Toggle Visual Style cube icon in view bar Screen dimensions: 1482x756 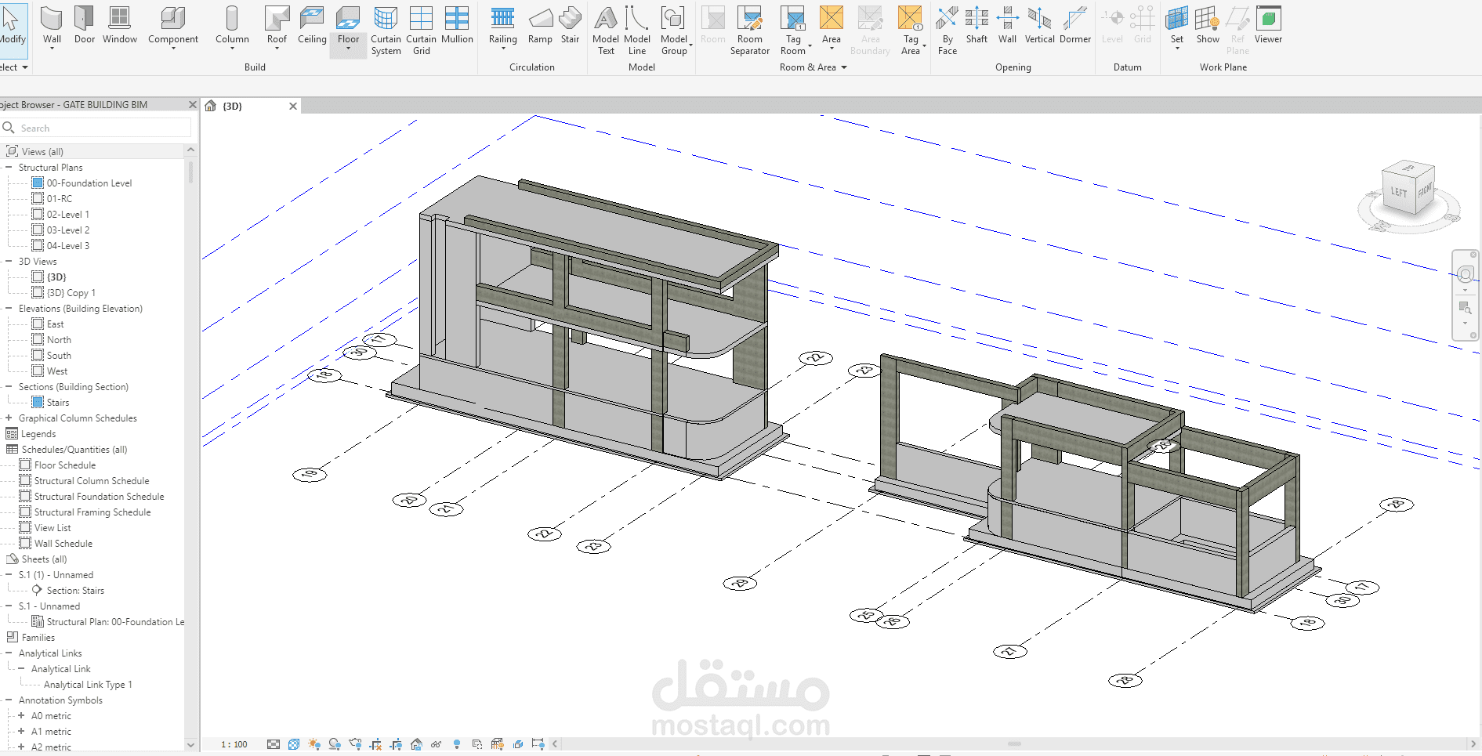294,744
